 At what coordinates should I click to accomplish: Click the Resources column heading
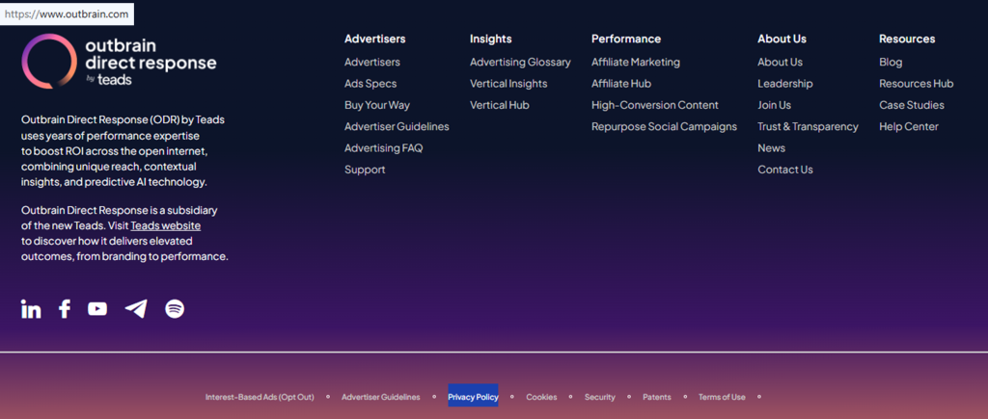tap(907, 39)
